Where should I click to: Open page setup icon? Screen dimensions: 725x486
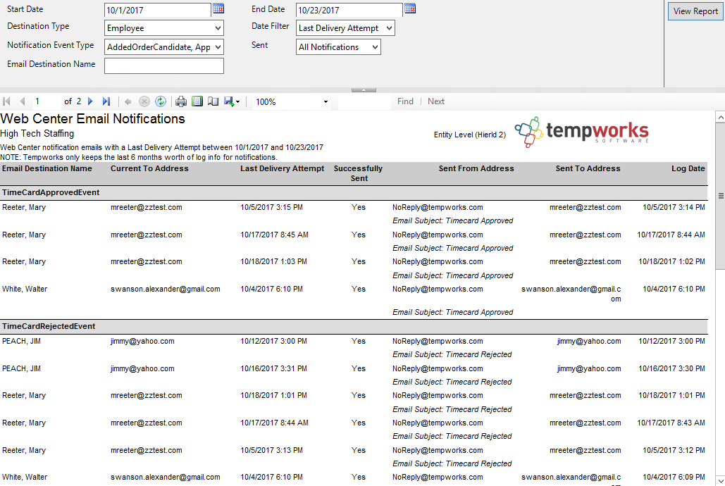pos(213,101)
